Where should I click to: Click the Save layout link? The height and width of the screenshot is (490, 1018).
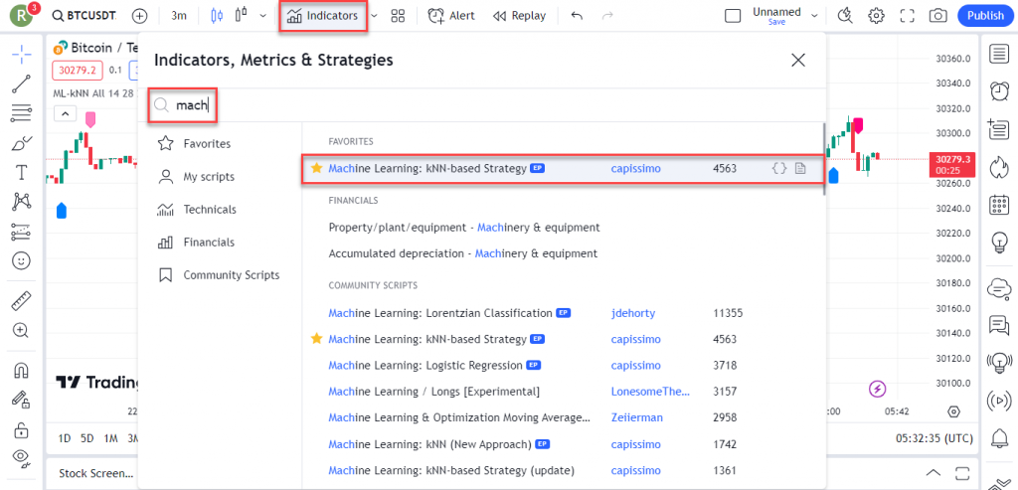pyautogui.click(x=776, y=22)
